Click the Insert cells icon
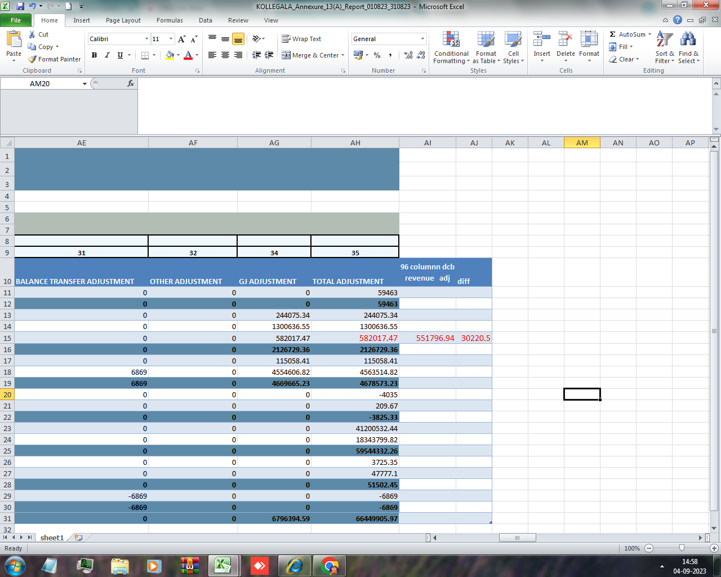 click(542, 39)
